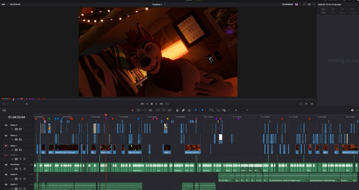The width and height of the screenshot is (359, 190).
Task: Toggle the lock on Video 3 track
Action: (x=12, y=129)
